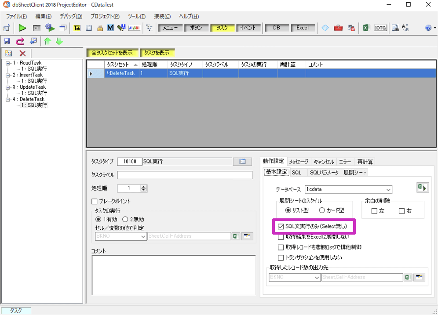Check トランザクションを使用しない option
The width and height of the screenshot is (438, 315).
click(x=281, y=257)
